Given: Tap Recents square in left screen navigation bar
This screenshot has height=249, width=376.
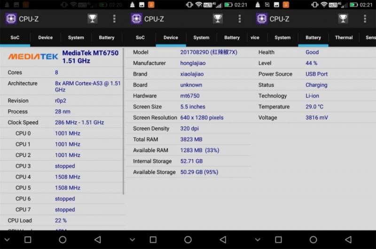Looking at the screenshot, I should pyautogui.click(x=28, y=240).
